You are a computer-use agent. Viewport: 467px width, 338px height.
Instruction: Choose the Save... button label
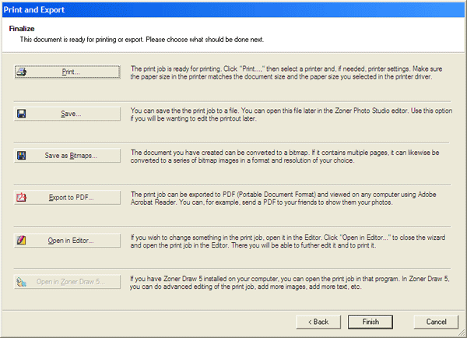click(x=71, y=114)
